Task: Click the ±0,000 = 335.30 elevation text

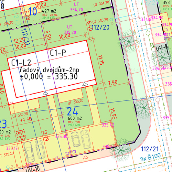Action: 49,76
